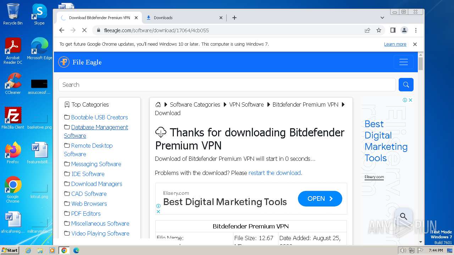Viewport: 454px width, 255px height.
Task: Close the sidebar Elisery ad
Action: tap(410, 100)
